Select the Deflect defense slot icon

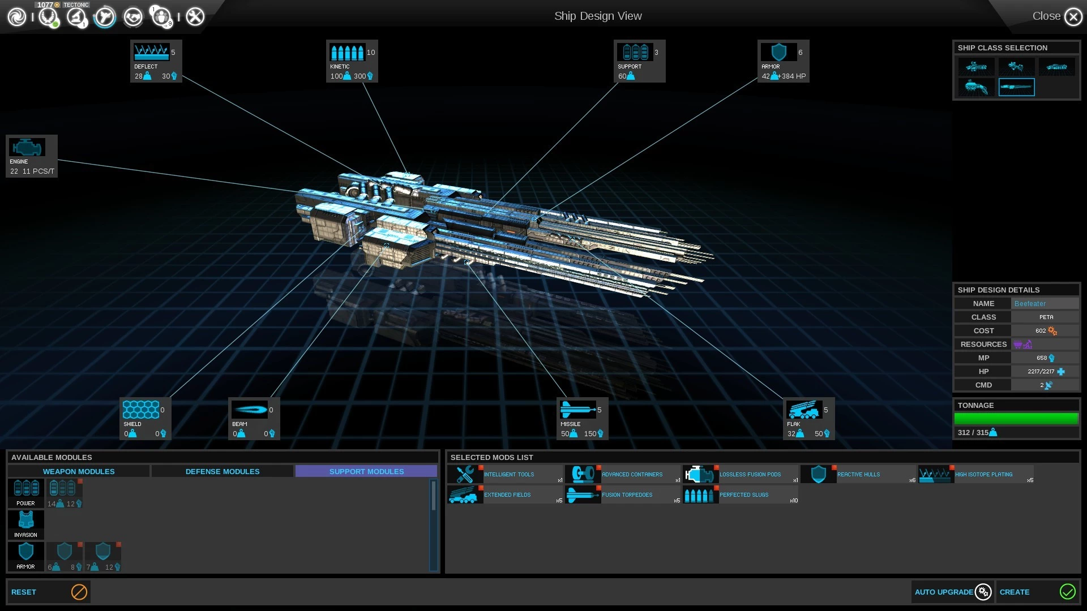(x=151, y=53)
